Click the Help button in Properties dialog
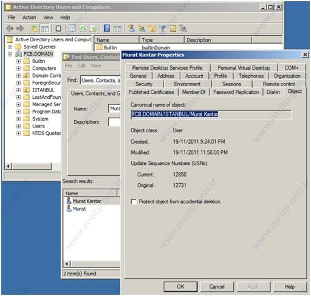The image size is (311, 296). tap(290, 286)
